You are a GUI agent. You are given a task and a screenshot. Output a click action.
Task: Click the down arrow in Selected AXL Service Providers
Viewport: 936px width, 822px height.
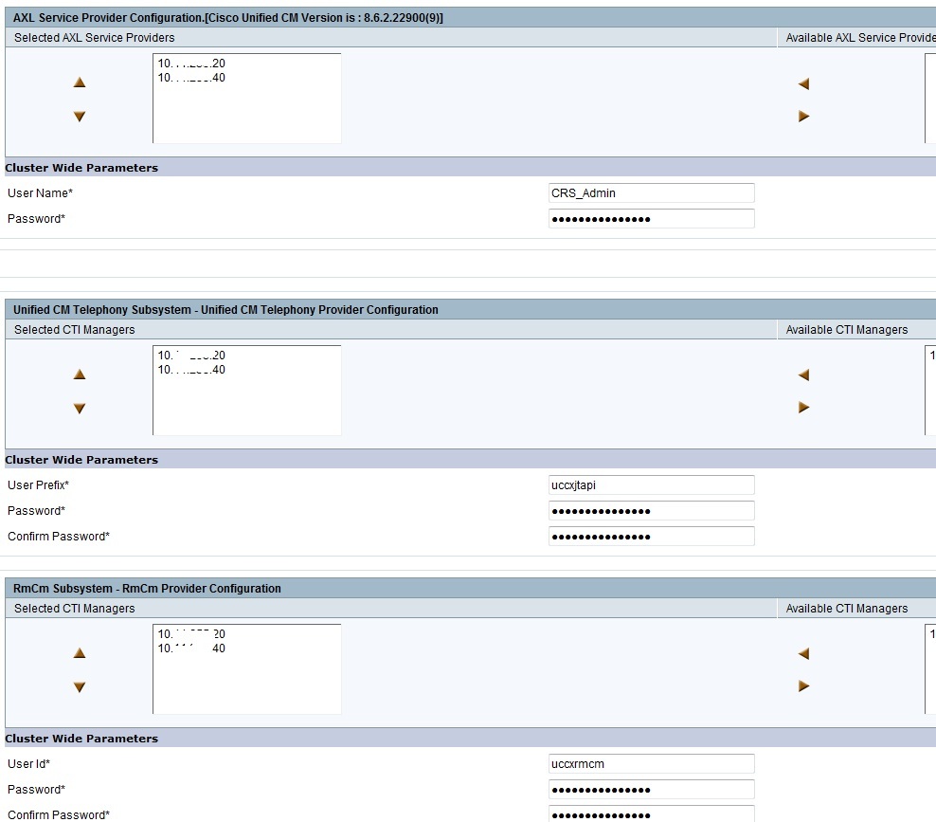click(x=79, y=117)
